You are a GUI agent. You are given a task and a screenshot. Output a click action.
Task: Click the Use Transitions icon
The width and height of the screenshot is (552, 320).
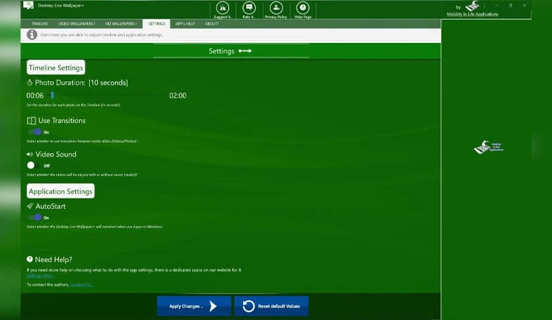pyautogui.click(x=31, y=120)
